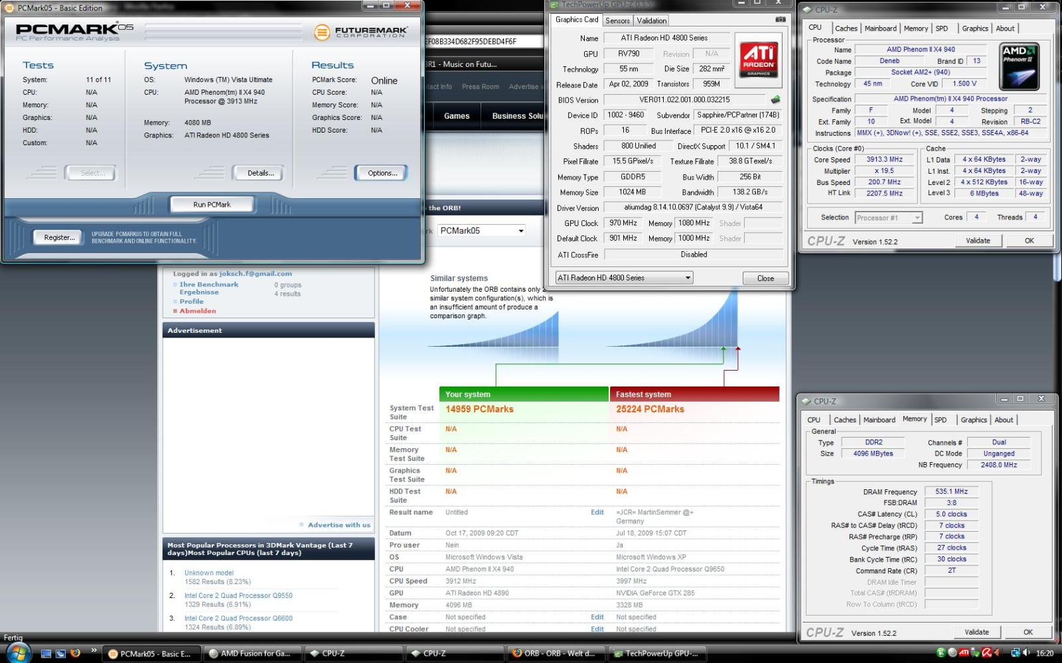Open Intel Core 2 Quad Processor Q9550 link

[238, 595]
